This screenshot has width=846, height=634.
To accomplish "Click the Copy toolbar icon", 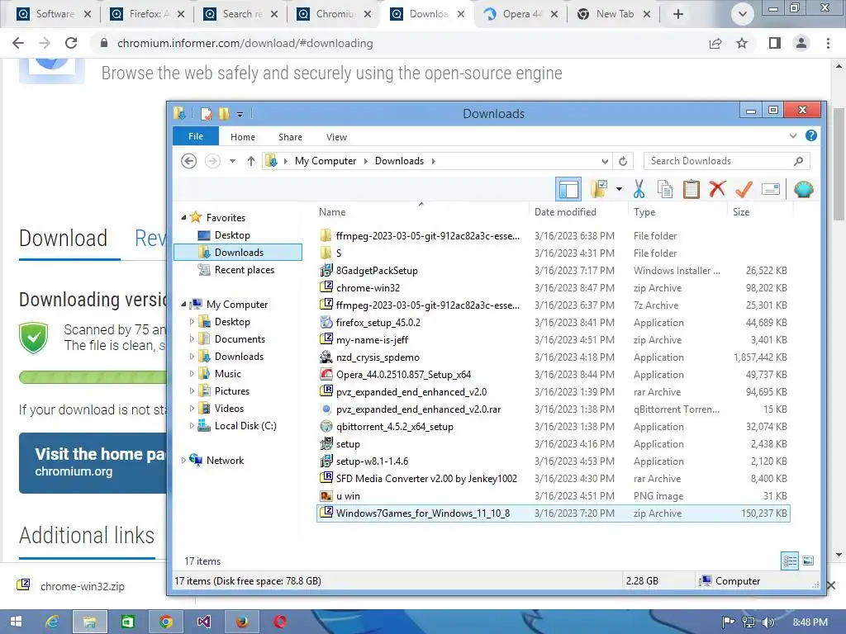I will coord(665,189).
